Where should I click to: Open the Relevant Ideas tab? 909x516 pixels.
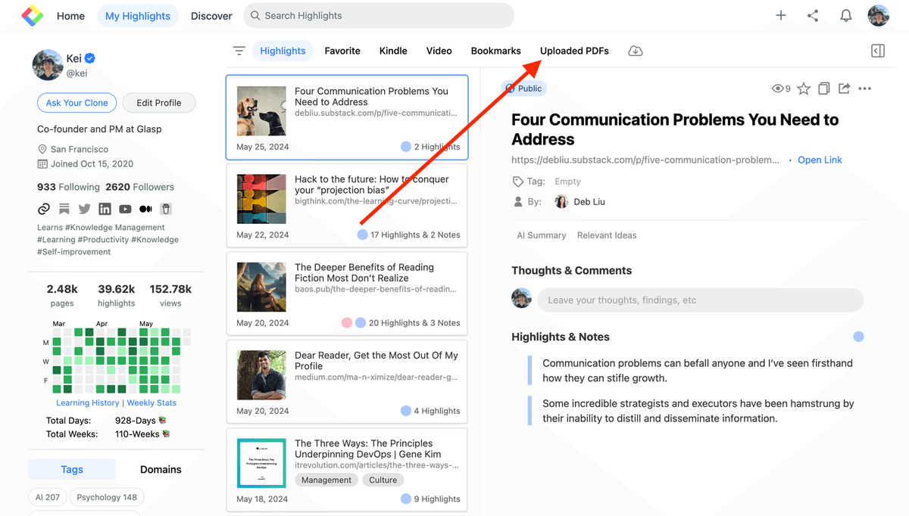click(607, 235)
